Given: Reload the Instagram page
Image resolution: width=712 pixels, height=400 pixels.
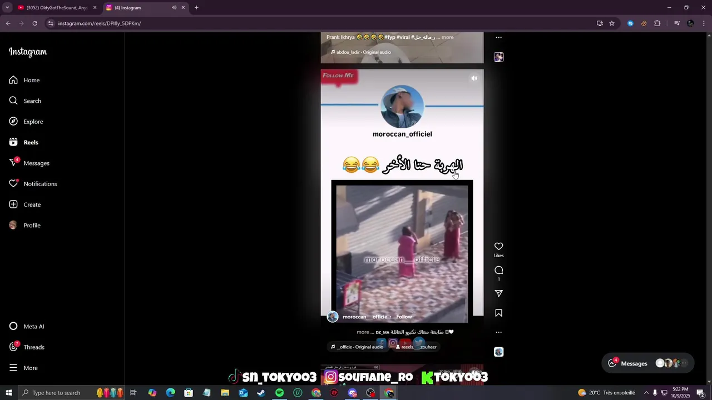Looking at the screenshot, I should click(x=34, y=23).
